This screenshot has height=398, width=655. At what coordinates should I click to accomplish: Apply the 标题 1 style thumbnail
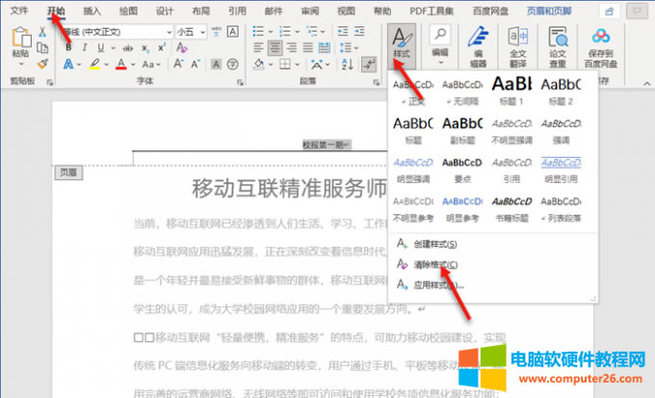[x=512, y=90]
